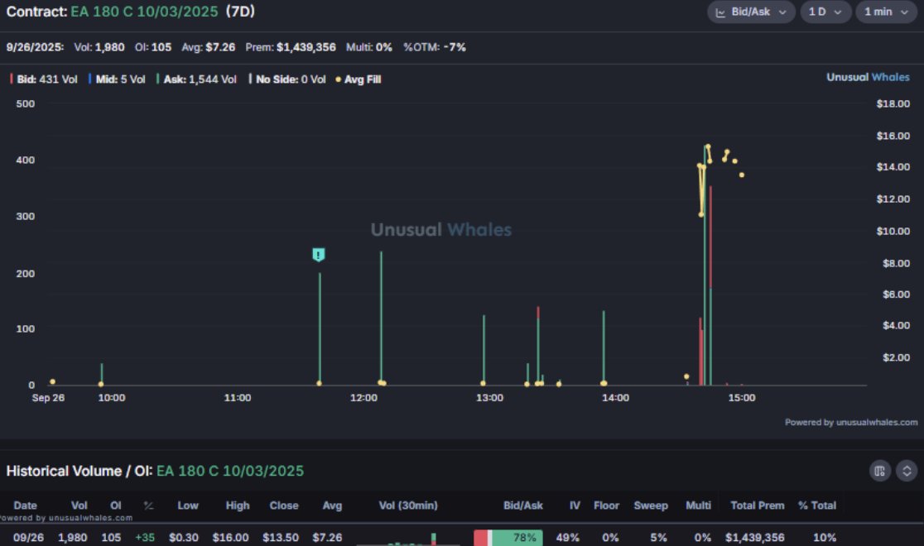Open the 1 min interval dropdown
The width and height of the screenshot is (924, 546).
885,12
